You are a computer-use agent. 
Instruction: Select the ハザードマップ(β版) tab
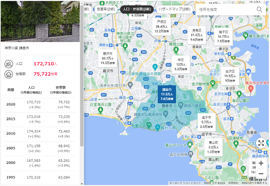pos(174,9)
